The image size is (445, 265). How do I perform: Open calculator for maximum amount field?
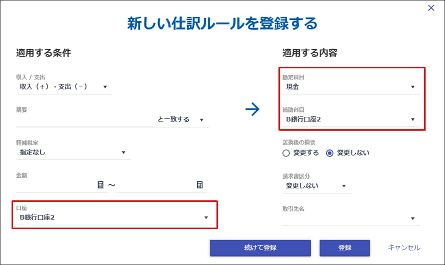coord(200,185)
